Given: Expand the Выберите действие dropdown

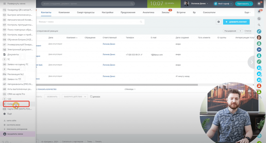Looking at the screenshot, I should pyautogui.click(x=75, y=97).
